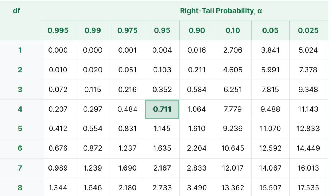Select the 0.05 column header
Image resolution: width=331 pixels, height=196 pixels.
tap(270, 30)
